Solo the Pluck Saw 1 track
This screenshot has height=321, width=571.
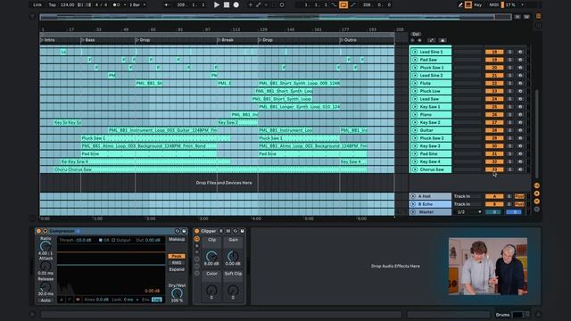[x=509, y=68]
